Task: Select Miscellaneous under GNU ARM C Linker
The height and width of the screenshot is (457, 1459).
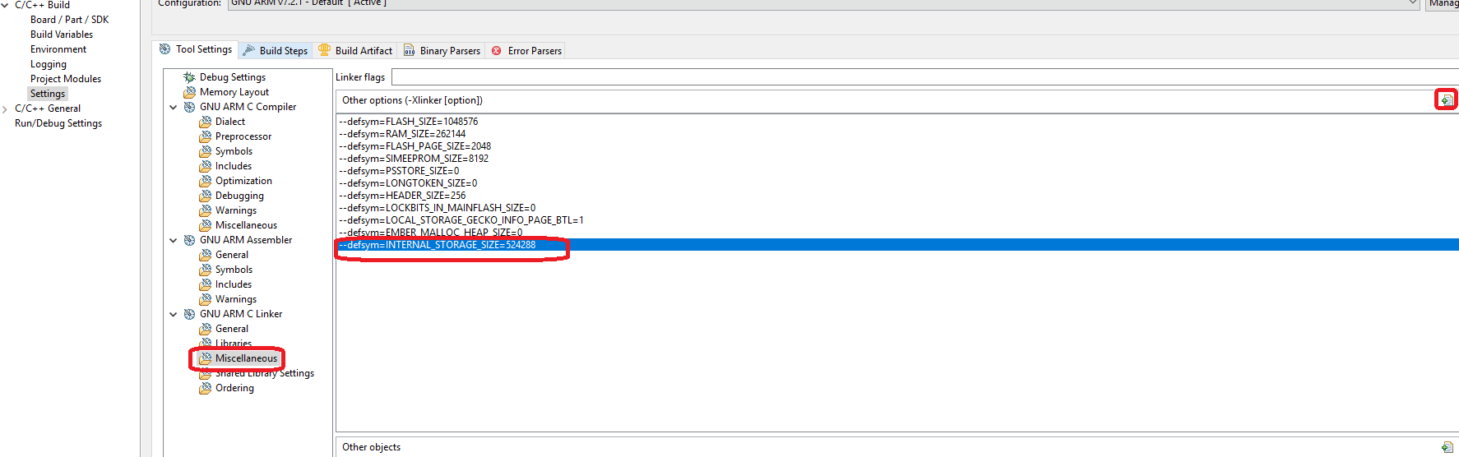Action: pyautogui.click(x=246, y=358)
